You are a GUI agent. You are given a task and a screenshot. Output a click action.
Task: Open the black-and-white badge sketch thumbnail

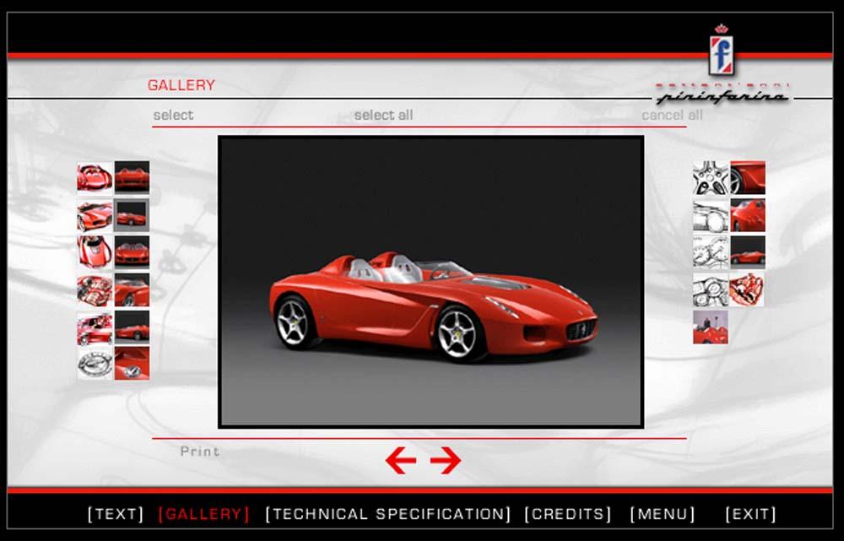[x=95, y=364]
